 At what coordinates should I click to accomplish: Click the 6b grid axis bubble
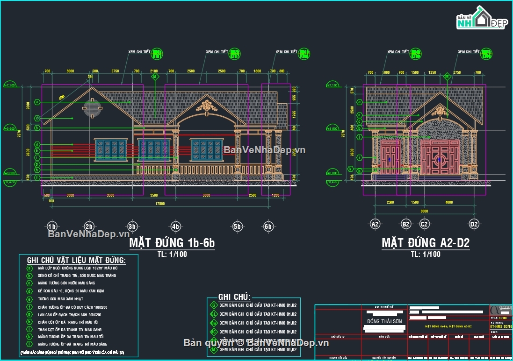[x=268, y=227]
